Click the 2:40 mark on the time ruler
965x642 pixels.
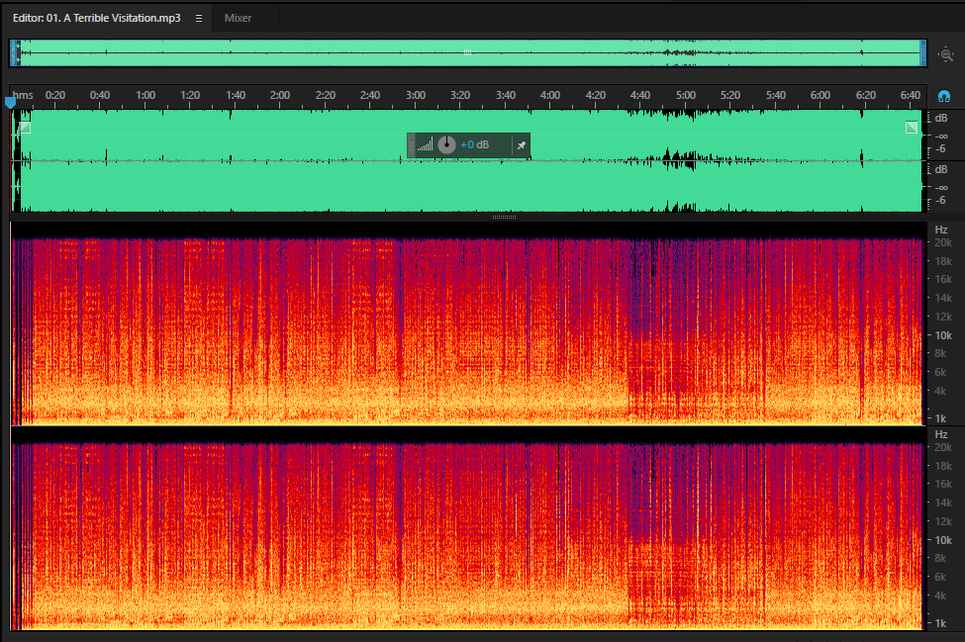[x=370, y=95]
